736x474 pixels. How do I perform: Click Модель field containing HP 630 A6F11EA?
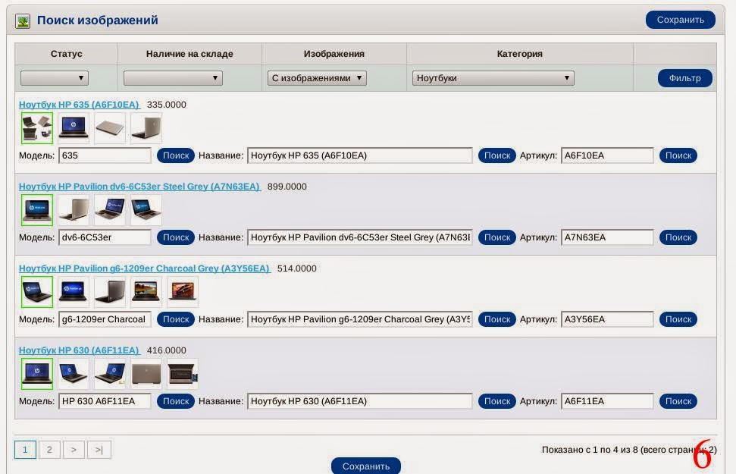105,401
